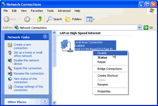
Task: Choose Rename in the context menu
Action: click(110, 85)
